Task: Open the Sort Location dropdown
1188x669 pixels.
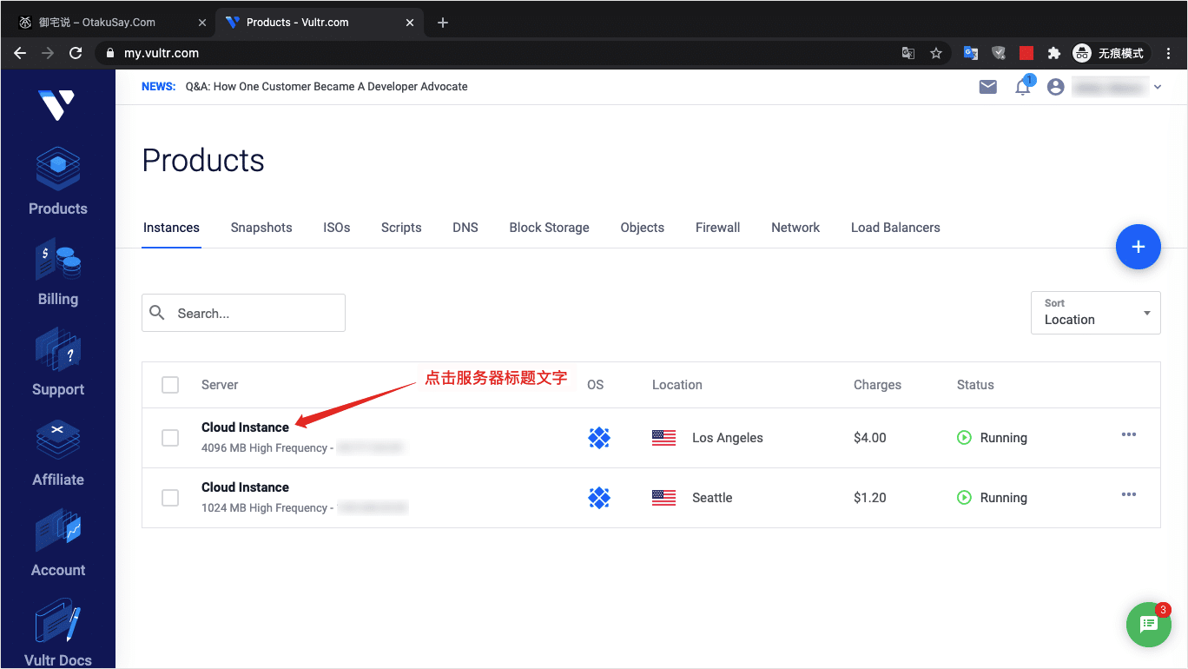Action: (x=1096, y=313)
